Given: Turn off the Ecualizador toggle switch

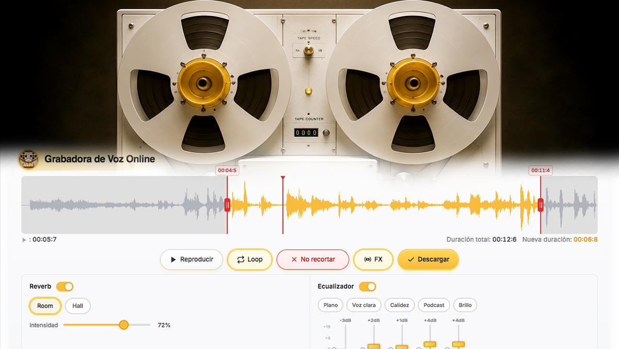Looking at the screenshot, I should pos(367,287).
